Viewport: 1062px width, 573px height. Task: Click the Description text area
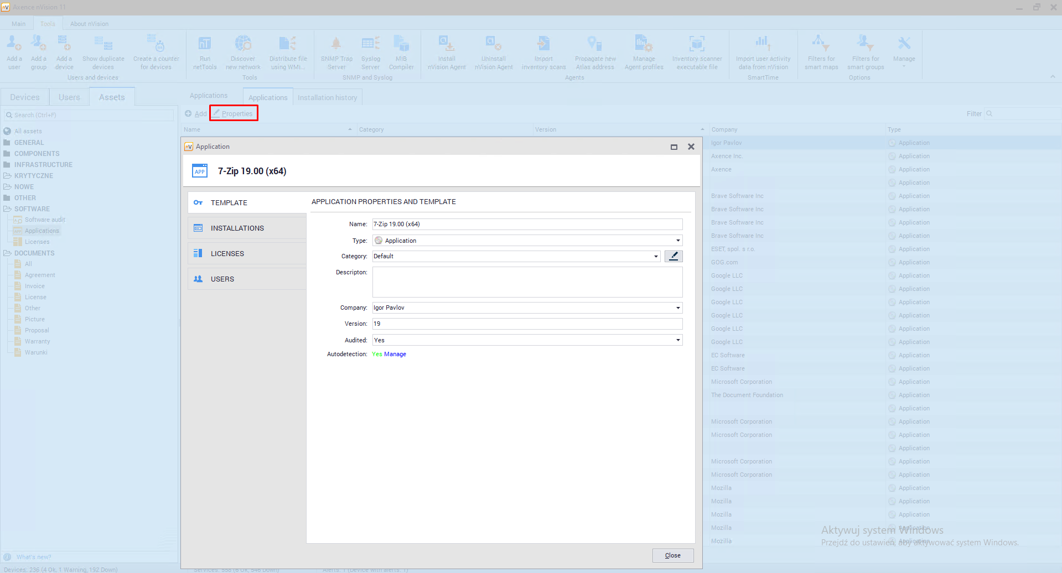pyautogui.click(x=527, y=282)
